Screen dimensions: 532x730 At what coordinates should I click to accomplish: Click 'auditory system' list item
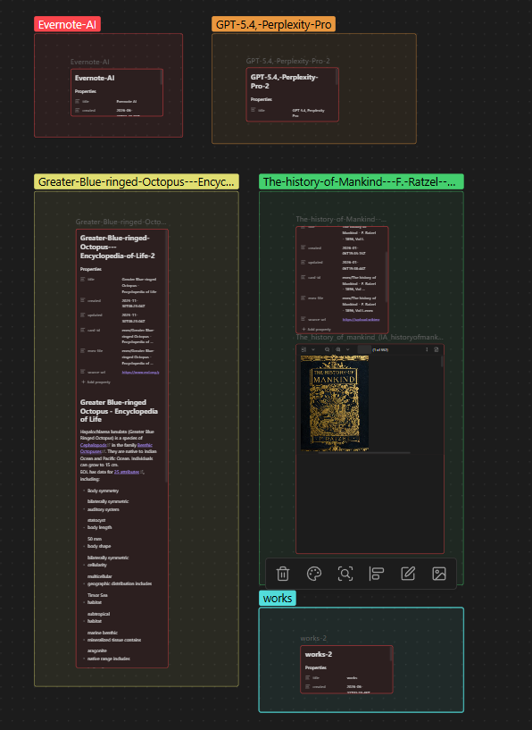click(104, 510)
